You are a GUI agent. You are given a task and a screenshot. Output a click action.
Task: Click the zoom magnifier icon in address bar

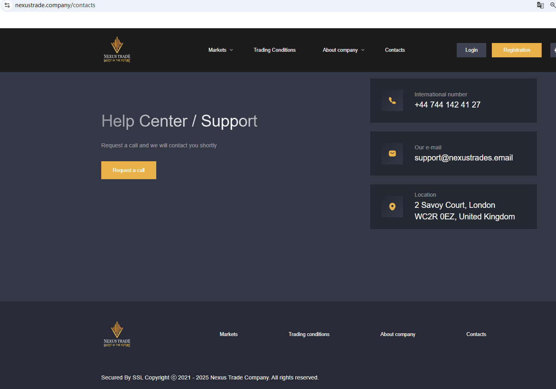pos(553,5)
